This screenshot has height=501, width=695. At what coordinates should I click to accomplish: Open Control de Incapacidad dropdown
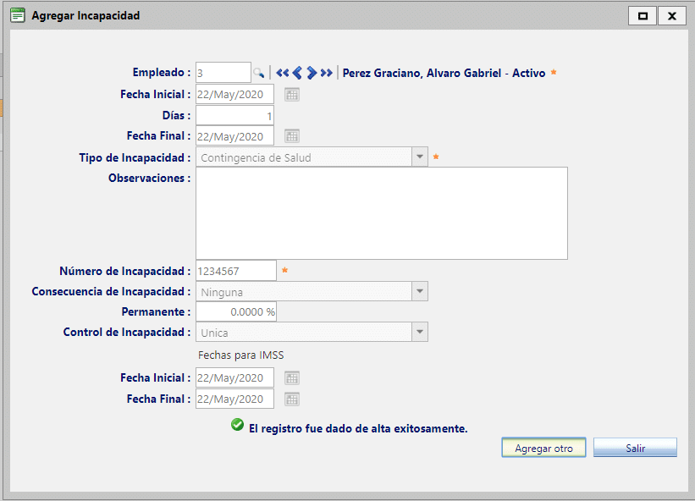419,333
